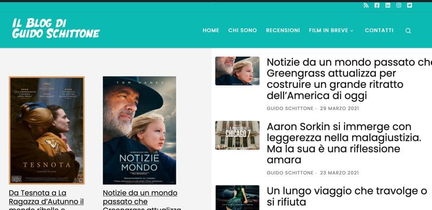Open the large Notizie dal Mondo poster
Image resolution: width=432 pixels, height=210 pixels.
[139, 130]
